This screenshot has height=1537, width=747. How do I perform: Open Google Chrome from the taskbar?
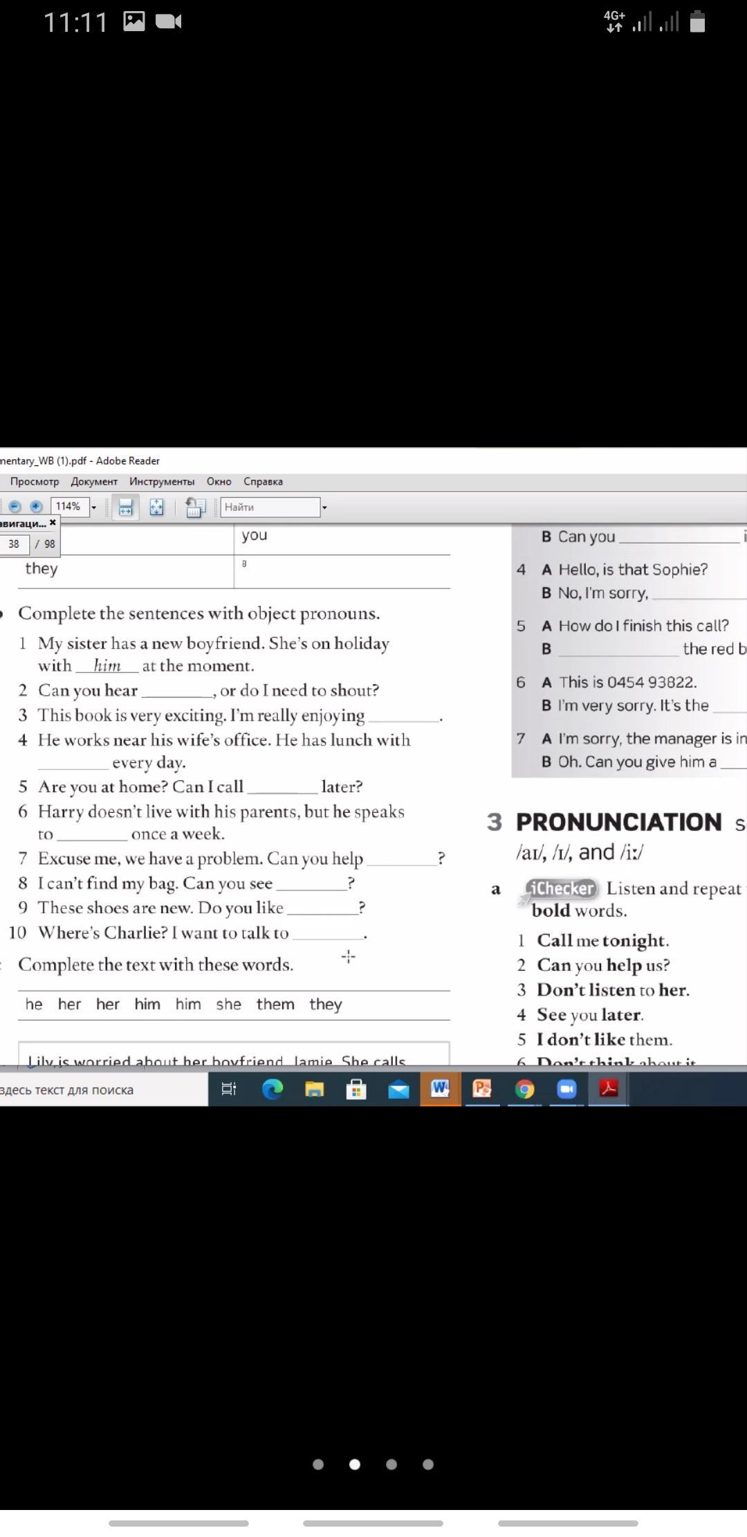click(x=524, y=1090)
